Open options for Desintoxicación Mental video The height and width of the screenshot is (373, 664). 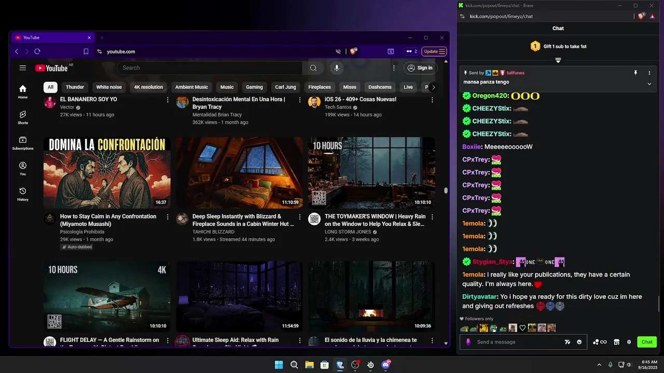[300, 99]
